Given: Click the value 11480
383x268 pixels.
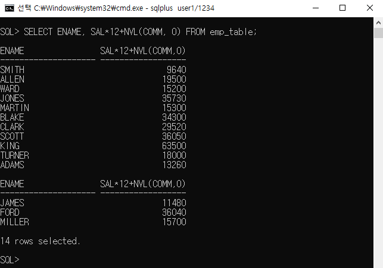Looking at the screenshot, I should coord(174,203).
